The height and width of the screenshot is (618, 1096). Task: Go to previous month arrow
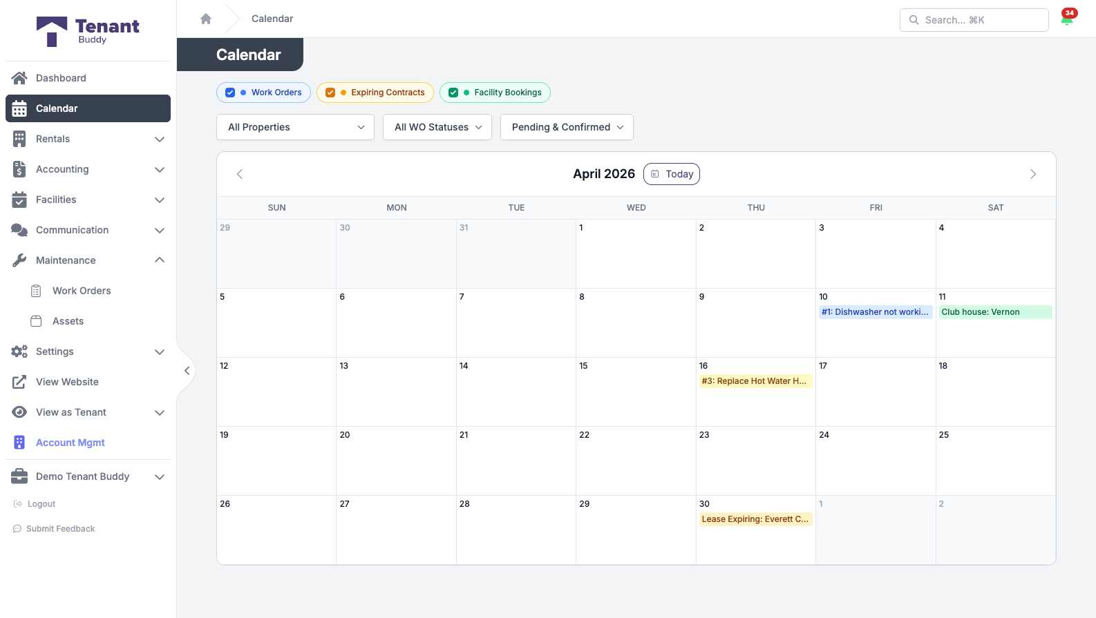[240, 174]
